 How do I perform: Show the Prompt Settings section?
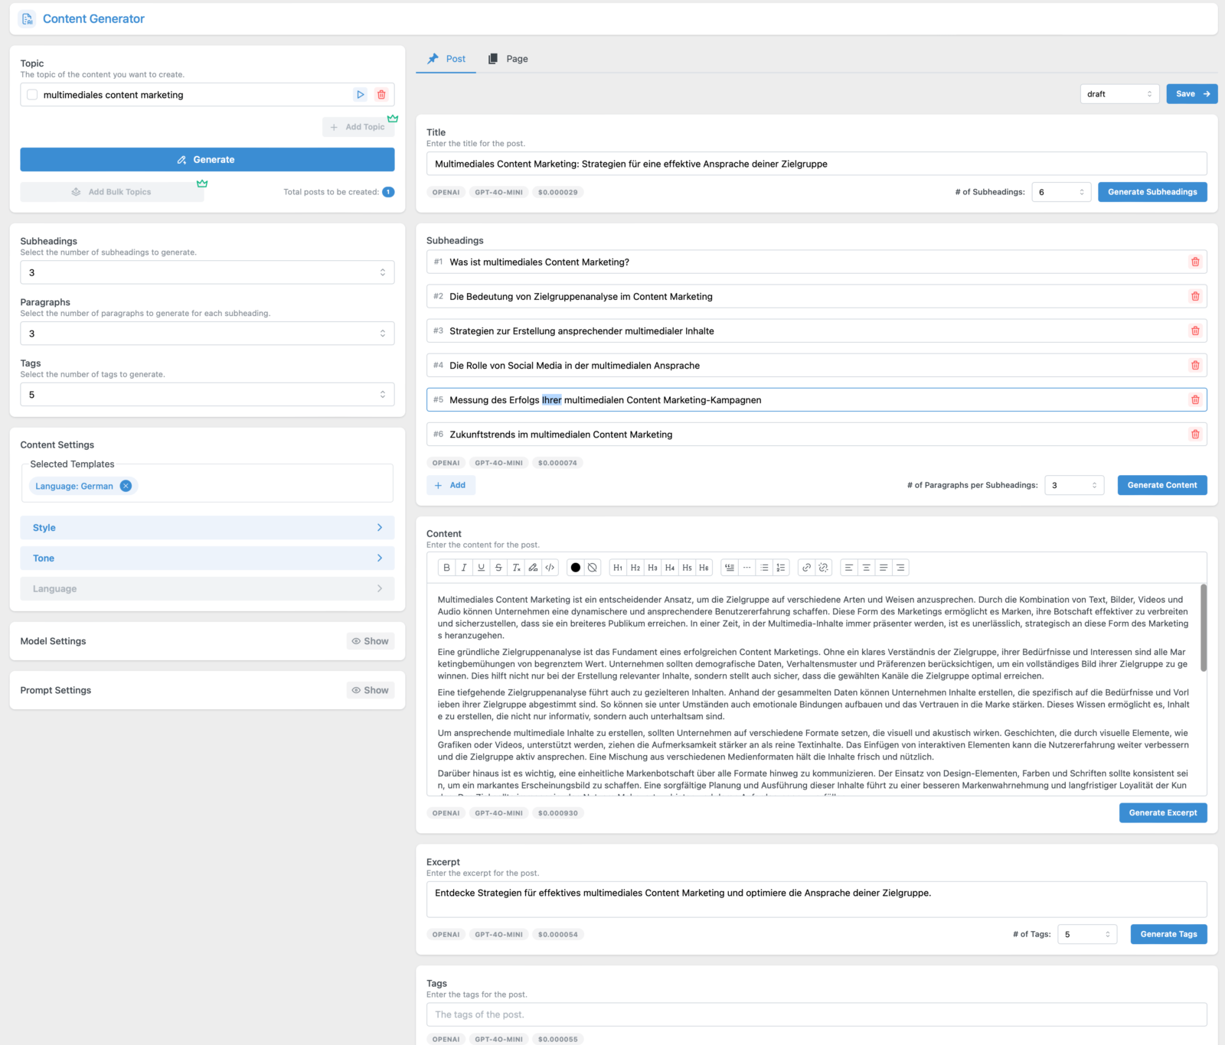pyautogui.click(x=370, y=689)
